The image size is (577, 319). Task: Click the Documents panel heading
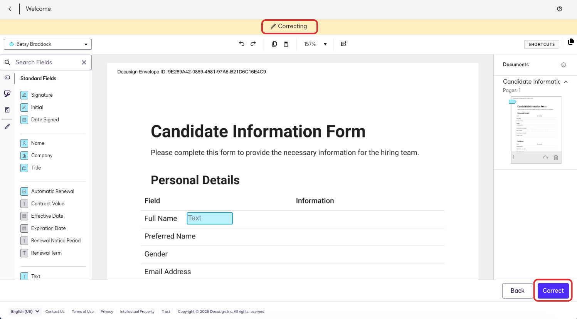(516, 65)
